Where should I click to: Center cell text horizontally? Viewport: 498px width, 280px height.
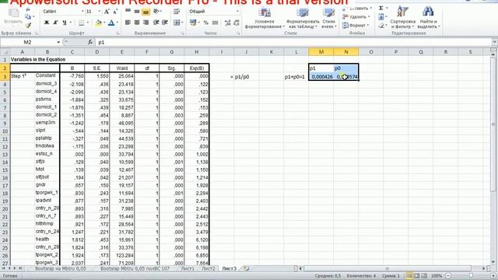(x=137, y=23)
